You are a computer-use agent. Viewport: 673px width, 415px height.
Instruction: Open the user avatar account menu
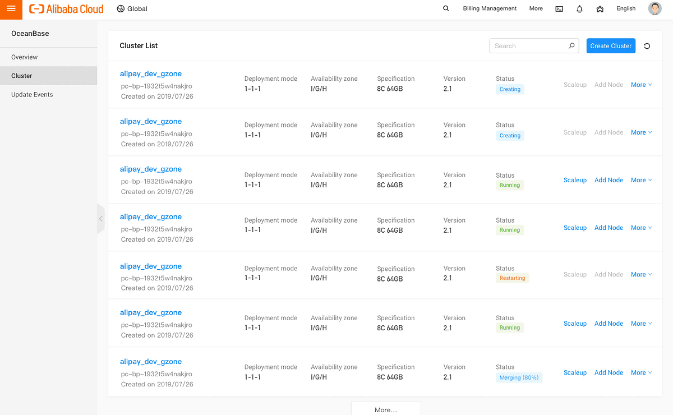click(654, 9)
